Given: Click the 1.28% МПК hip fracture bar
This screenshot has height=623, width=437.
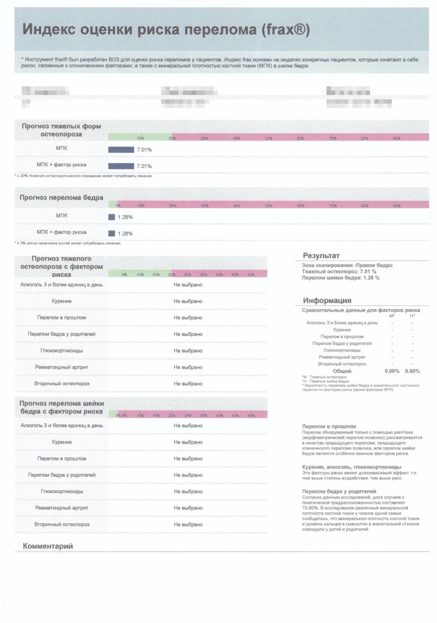Looking at the screenshot, I should 111,217.
